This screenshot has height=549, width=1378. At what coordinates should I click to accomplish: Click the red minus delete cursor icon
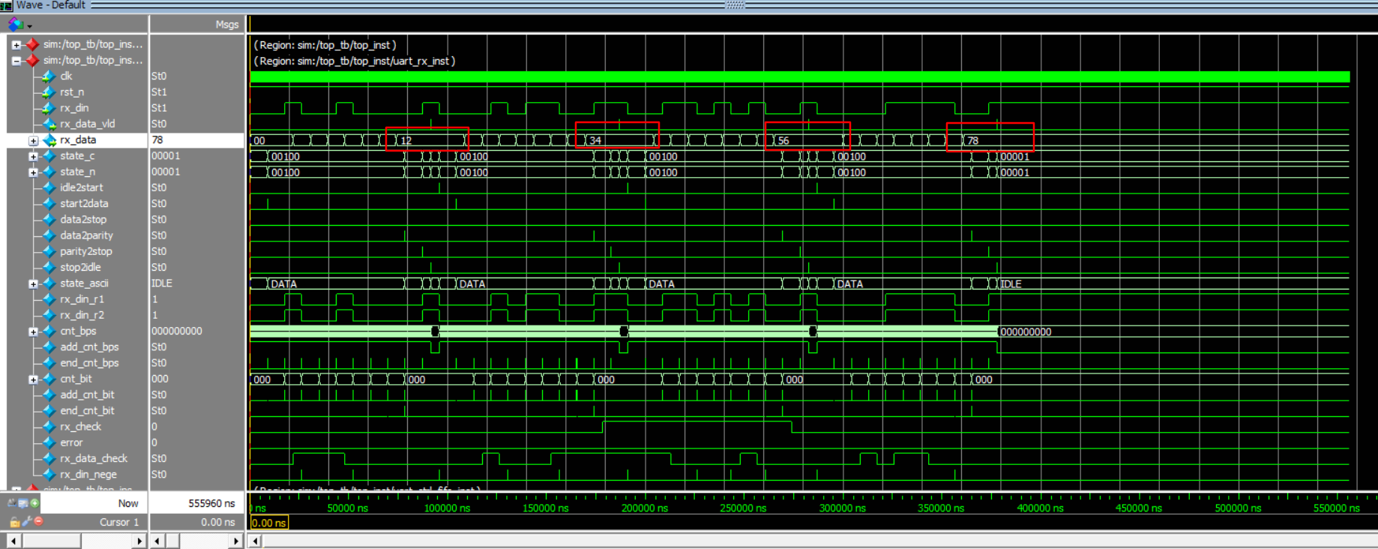[38, 521]
